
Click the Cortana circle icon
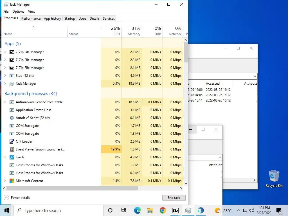coord(110,210)
